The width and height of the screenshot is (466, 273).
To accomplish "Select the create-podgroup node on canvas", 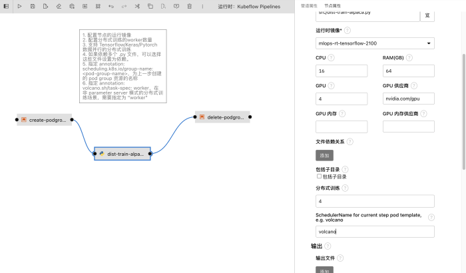I will [x=45, y=120].
